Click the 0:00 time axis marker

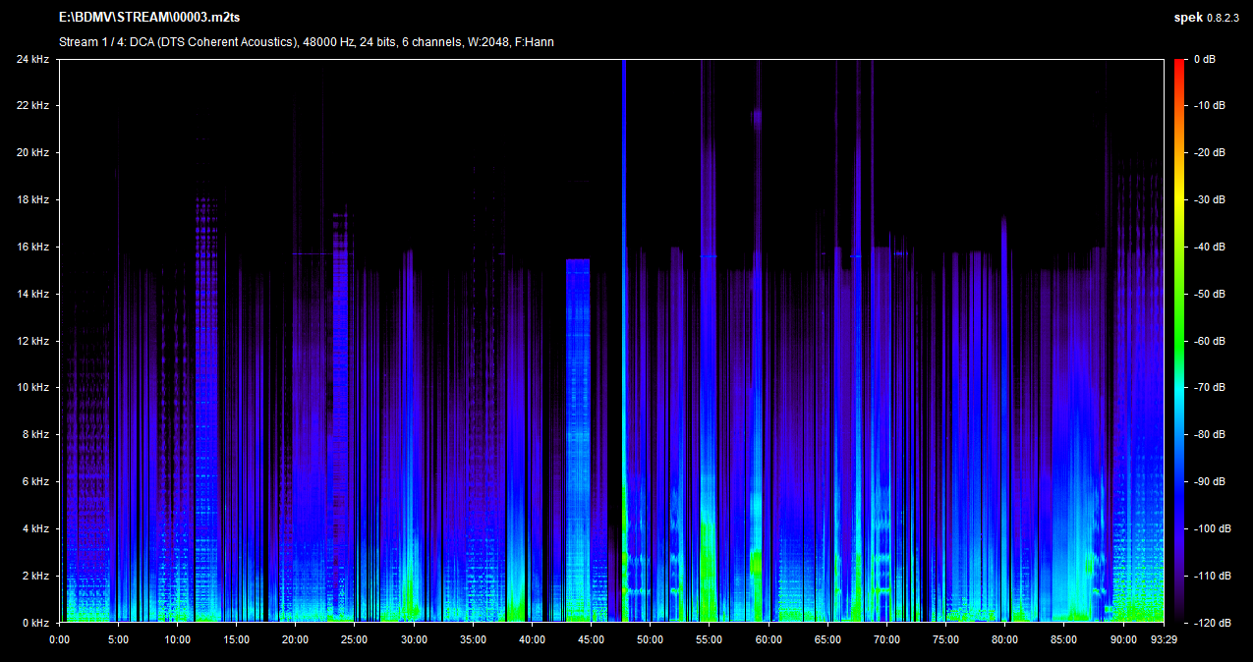(59, 639)
